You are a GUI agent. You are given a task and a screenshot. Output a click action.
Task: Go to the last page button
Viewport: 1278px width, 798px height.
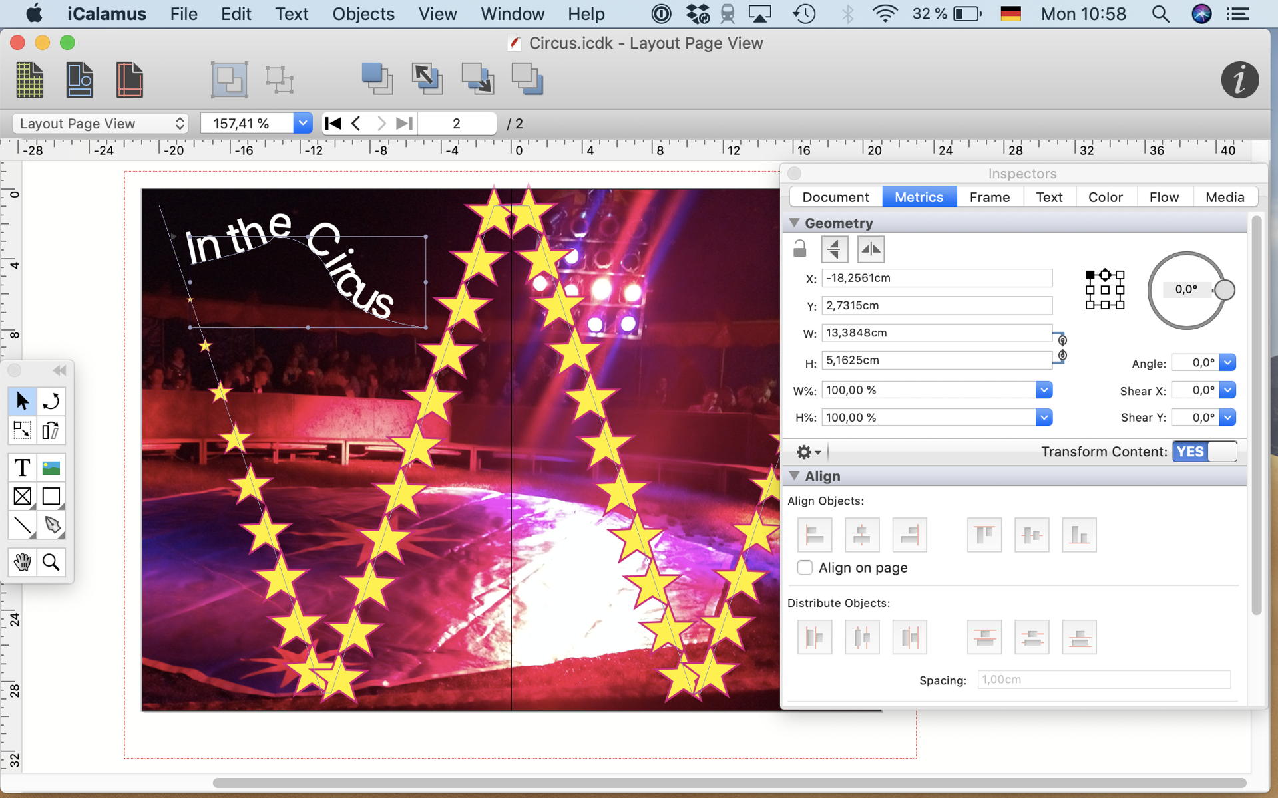(x=405, y=124)
